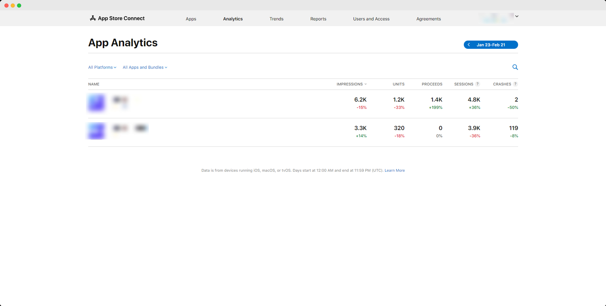Click the -18% units change

[399, 136]
